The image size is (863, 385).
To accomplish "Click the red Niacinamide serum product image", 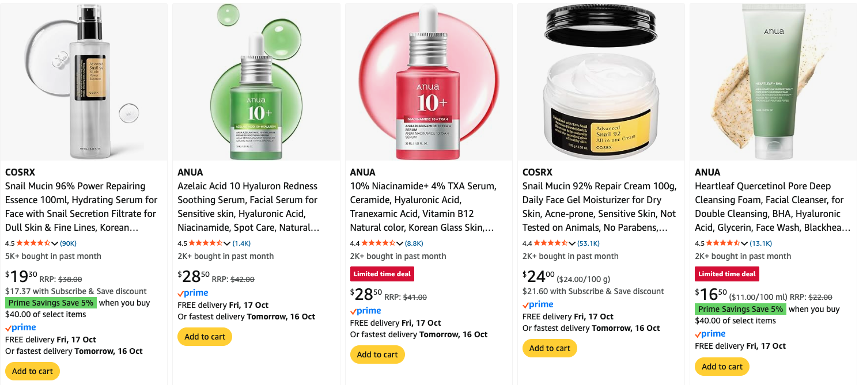I will click(429, 82).
